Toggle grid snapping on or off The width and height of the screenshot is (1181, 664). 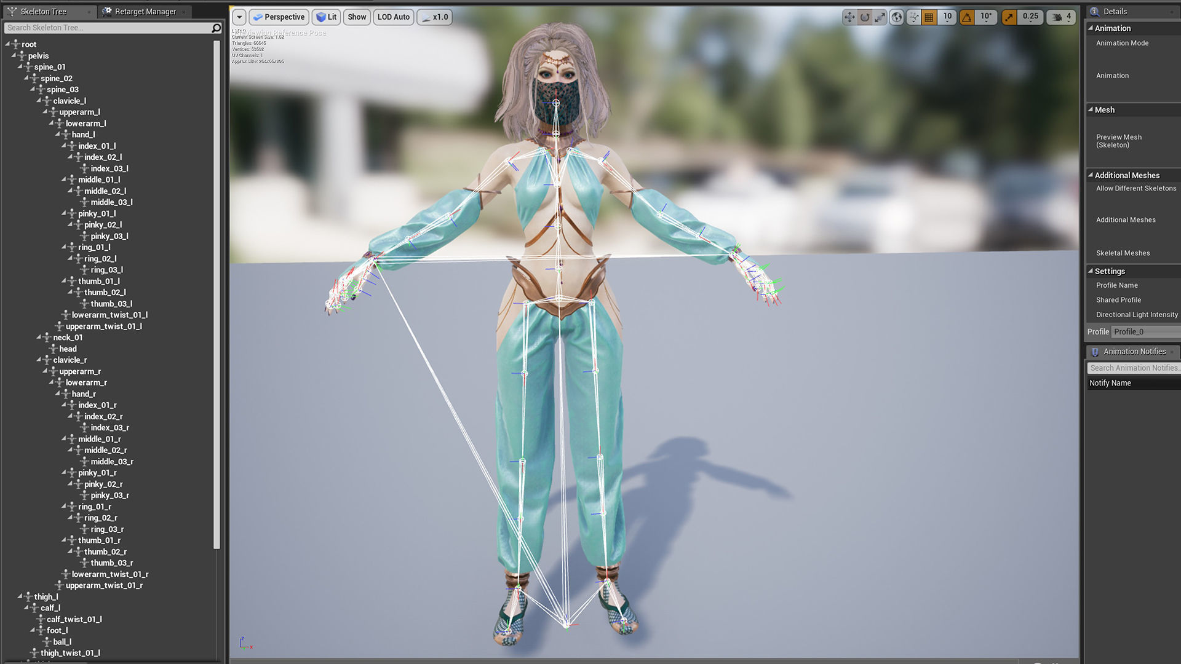(929, 17)
